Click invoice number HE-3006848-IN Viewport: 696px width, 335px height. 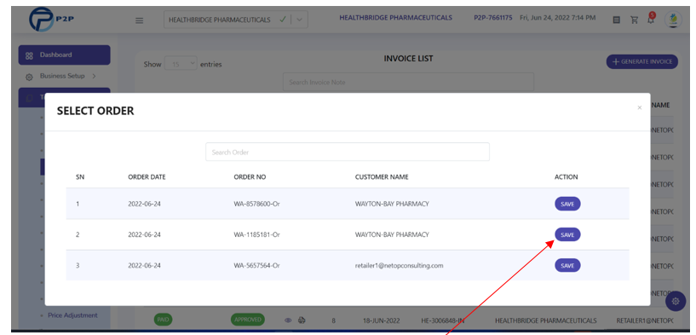click(442, 321)
